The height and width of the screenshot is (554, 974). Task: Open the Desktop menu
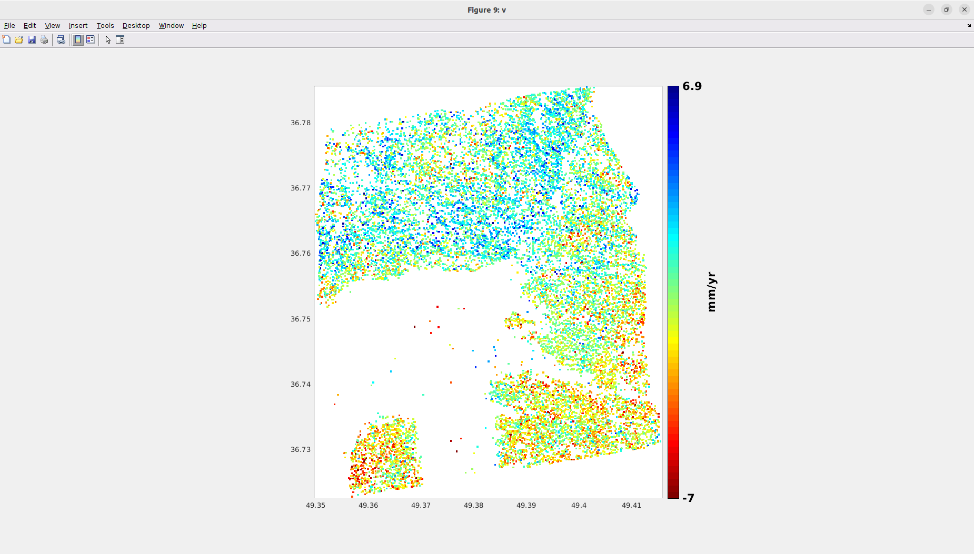click(x=136, y=25)
